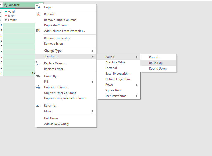
Task: Click the Empty quality label
Action: pos(12,20)
